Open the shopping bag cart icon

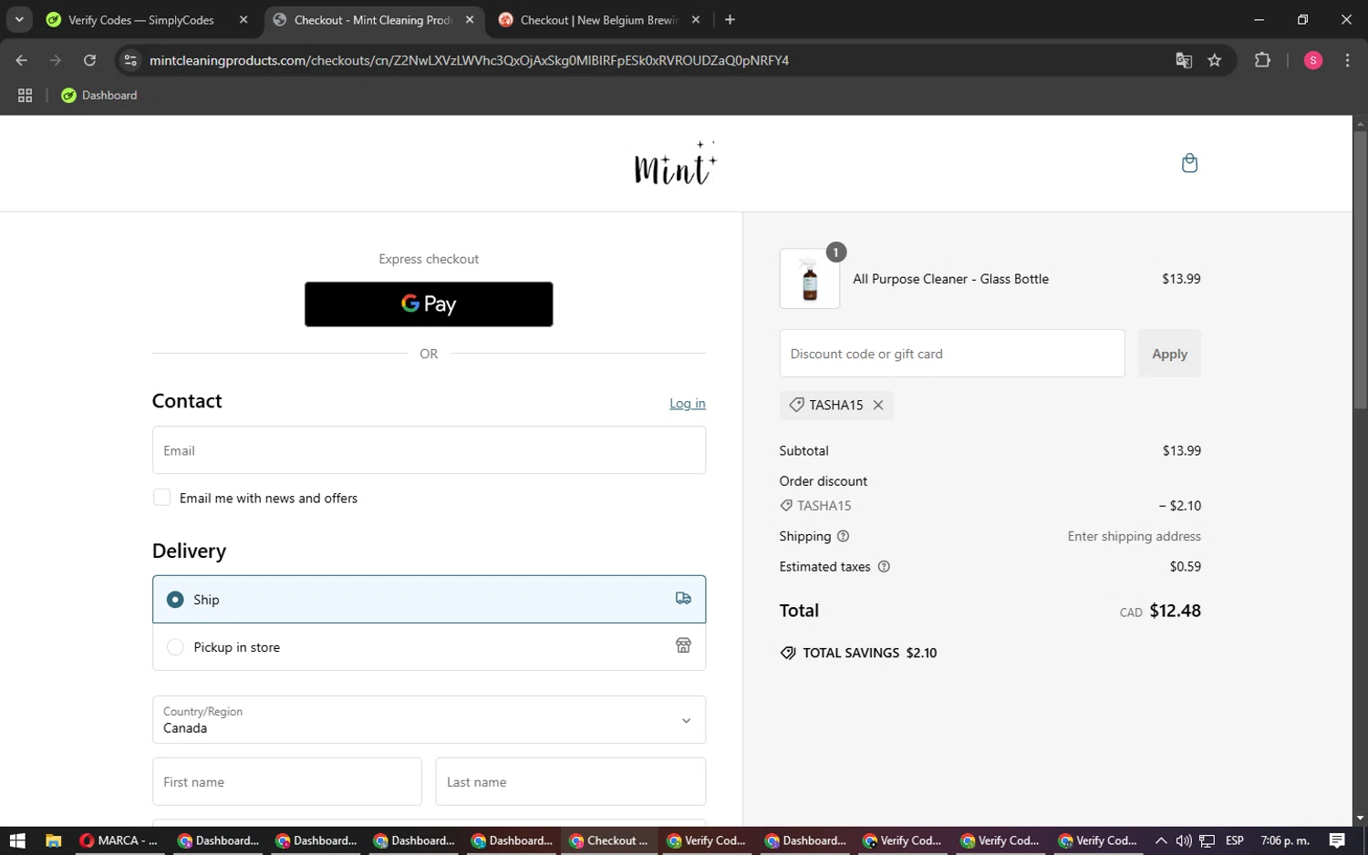pos(1189,163)
